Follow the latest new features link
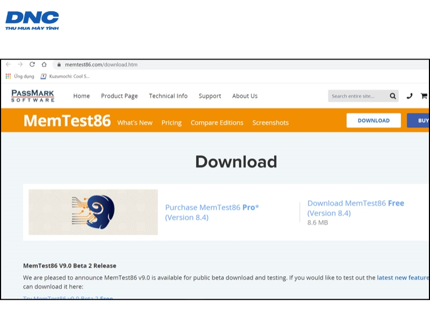This screenshot has height=322, width=430. pos(403,277)
